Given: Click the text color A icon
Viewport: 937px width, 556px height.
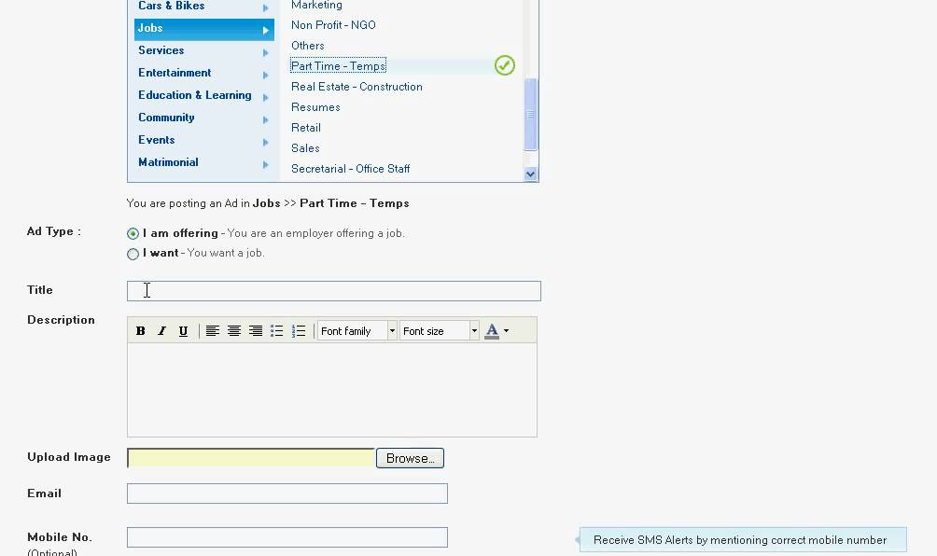Looking at the screenshot, I should [x=492, y=331].
